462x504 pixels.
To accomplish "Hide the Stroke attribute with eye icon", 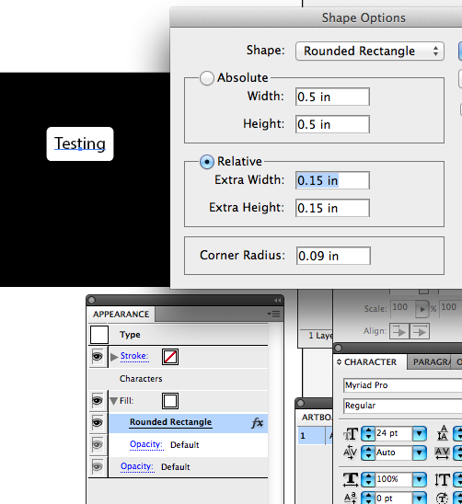I will 98,357.
